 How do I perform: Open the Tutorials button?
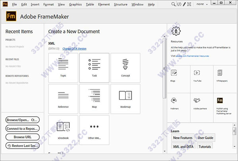[x=205, y=146]
